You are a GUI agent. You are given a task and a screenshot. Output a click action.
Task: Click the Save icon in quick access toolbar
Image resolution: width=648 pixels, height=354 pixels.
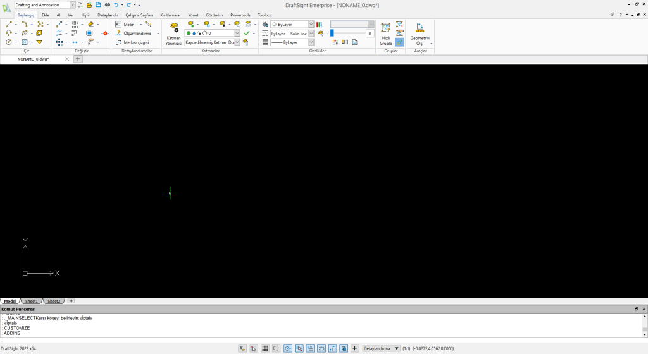coord(98,4)
